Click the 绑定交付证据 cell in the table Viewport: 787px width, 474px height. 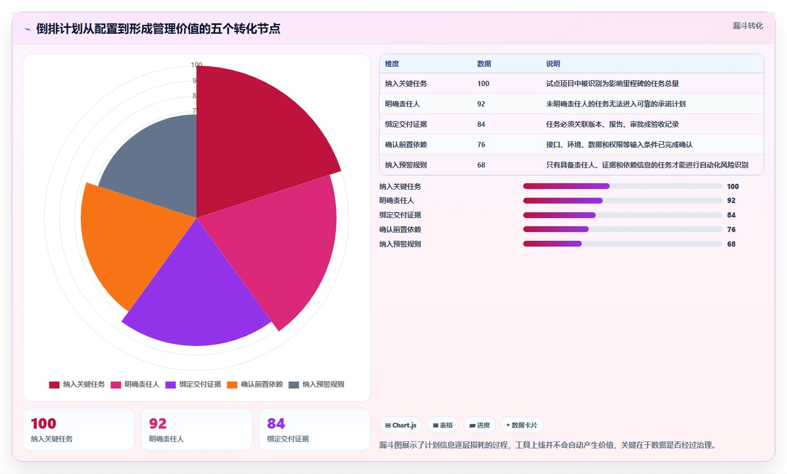tap(406, 124)
